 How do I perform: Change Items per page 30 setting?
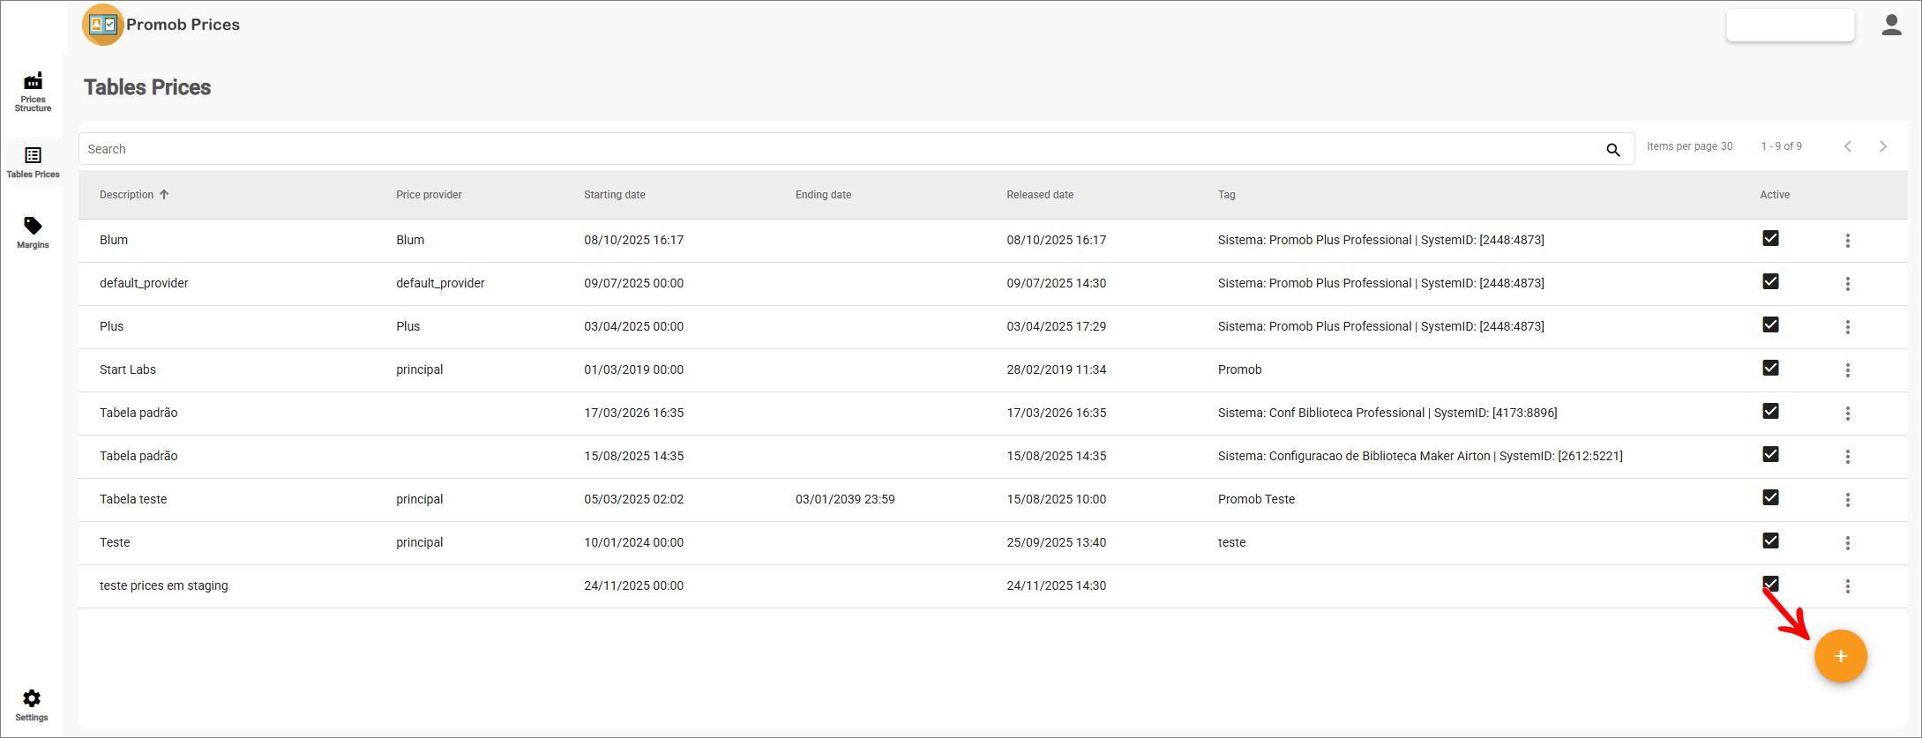(1689, 146)
